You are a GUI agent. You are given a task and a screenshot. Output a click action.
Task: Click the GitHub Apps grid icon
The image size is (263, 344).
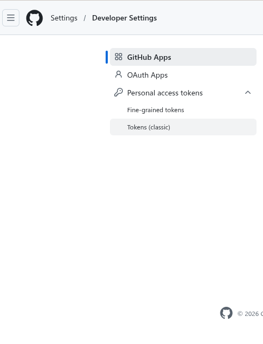[119, 57]
